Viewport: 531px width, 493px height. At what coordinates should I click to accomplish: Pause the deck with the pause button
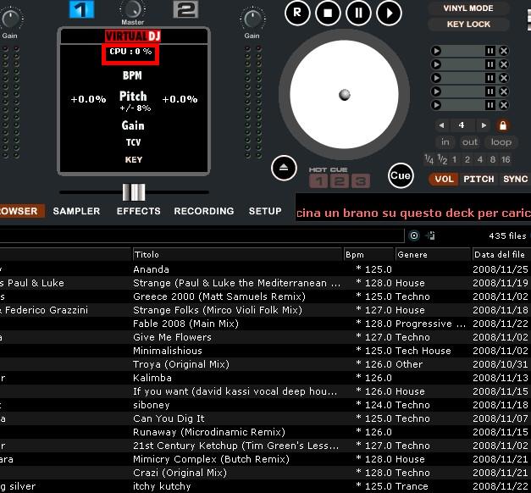(x=358, y=12)
